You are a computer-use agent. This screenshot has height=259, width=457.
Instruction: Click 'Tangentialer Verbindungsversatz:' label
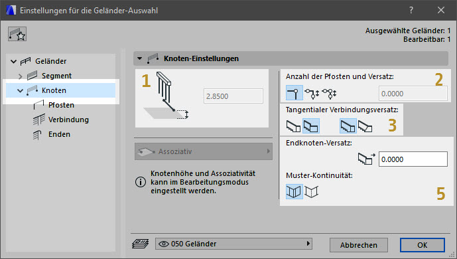(342, 110)
